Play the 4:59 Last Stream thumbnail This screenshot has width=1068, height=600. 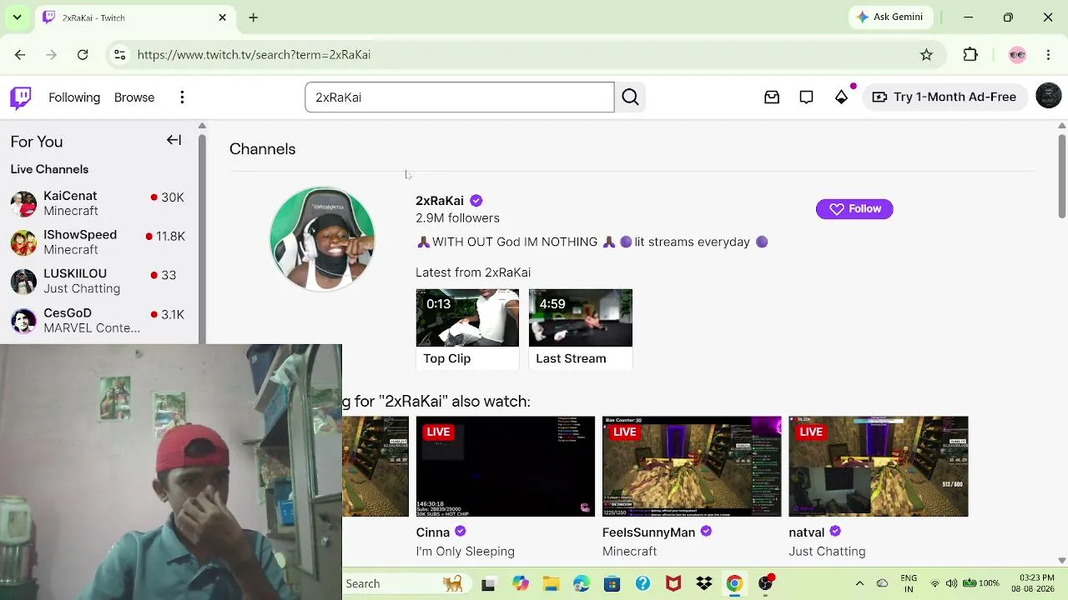pyautogui.click(x=581, y=317)
